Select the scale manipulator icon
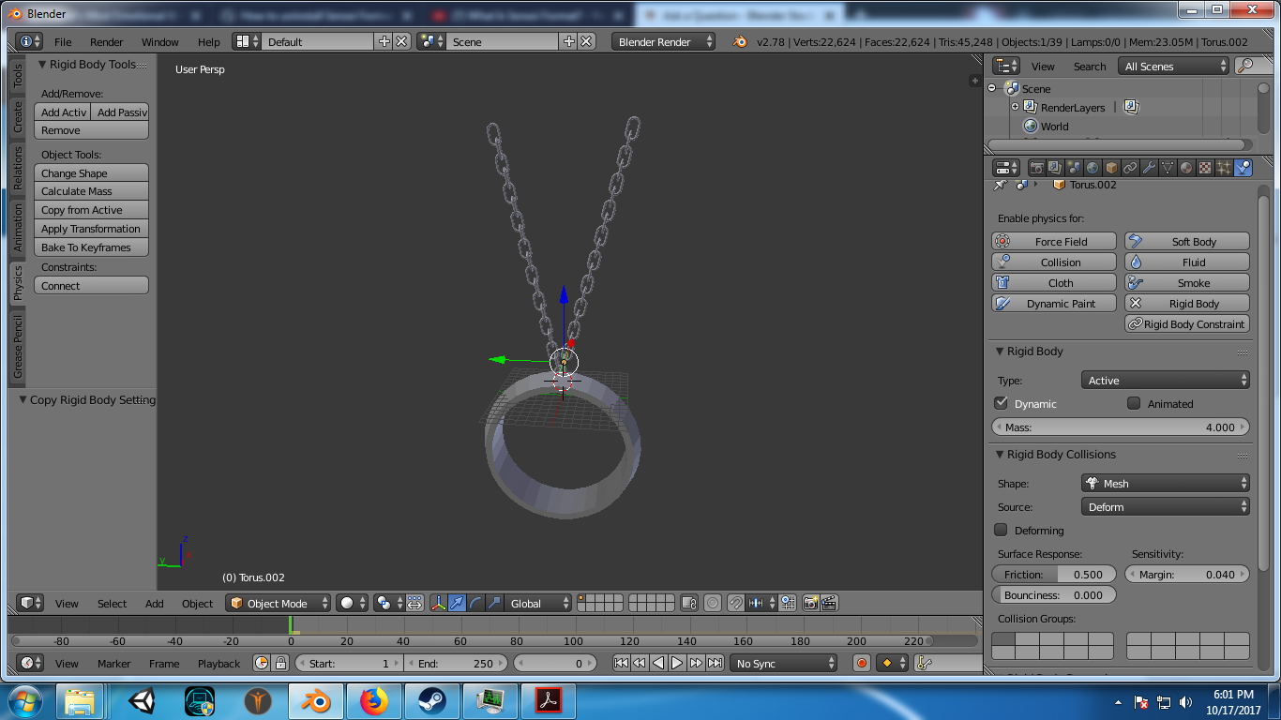1281x720 pixels. pos(494,603)
